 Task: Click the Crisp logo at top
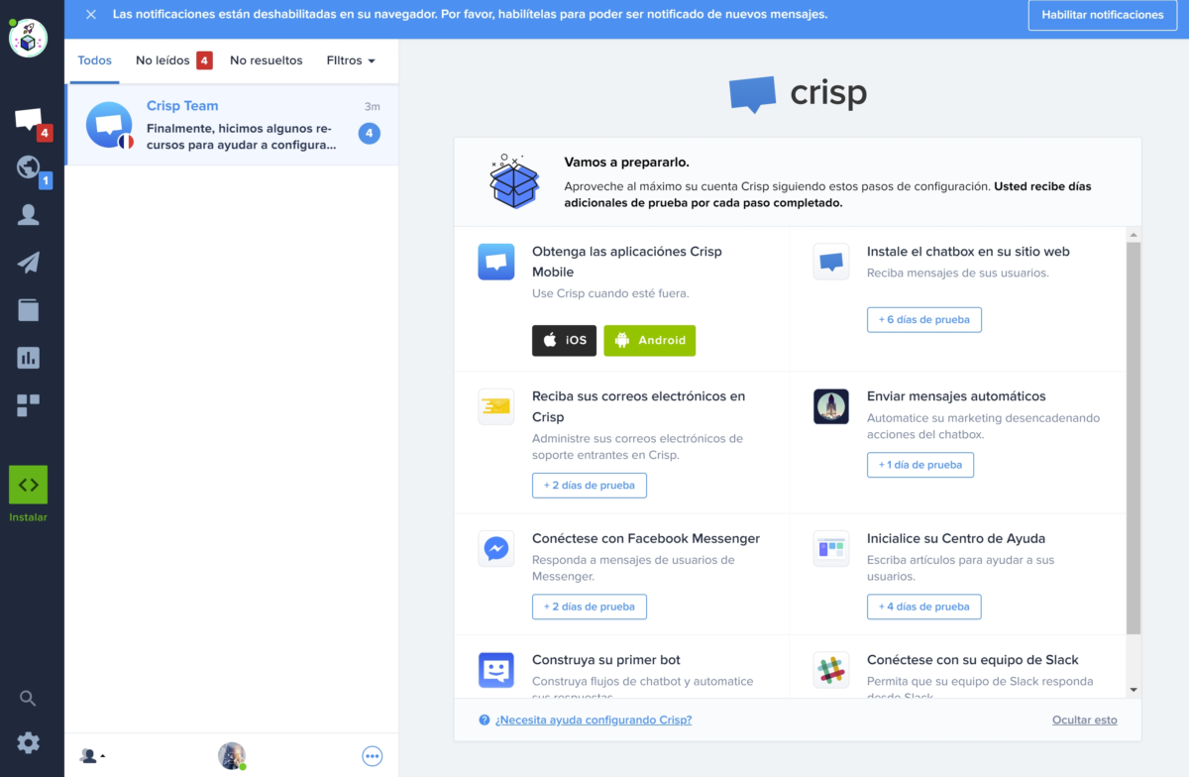[799, 94]
